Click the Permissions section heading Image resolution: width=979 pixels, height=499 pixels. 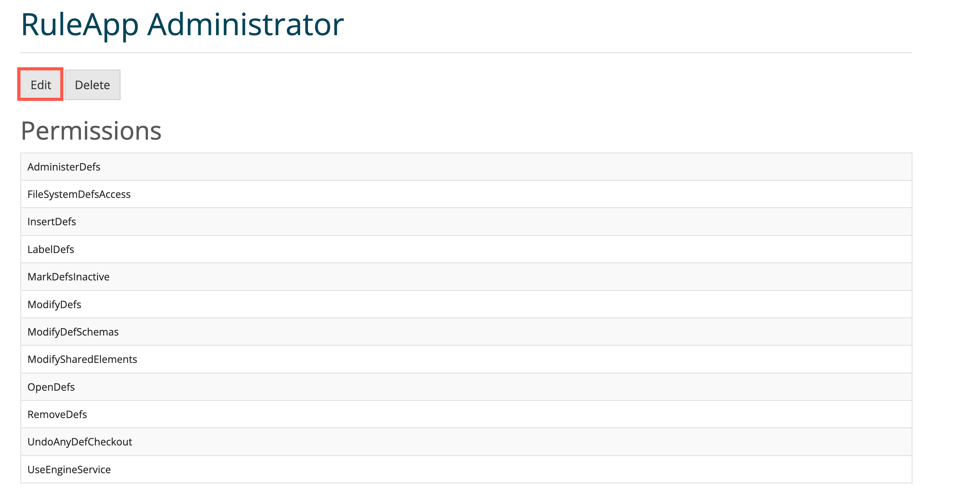pos(91,131)
